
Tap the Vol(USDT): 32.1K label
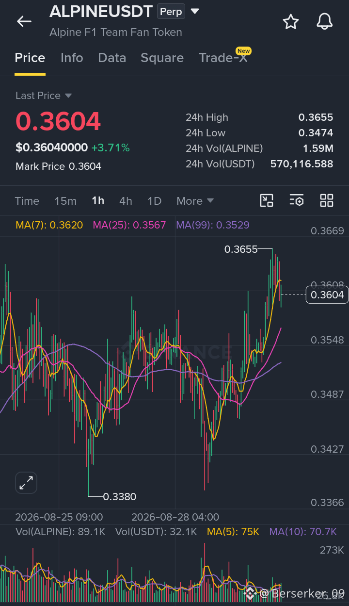[156, 532]
